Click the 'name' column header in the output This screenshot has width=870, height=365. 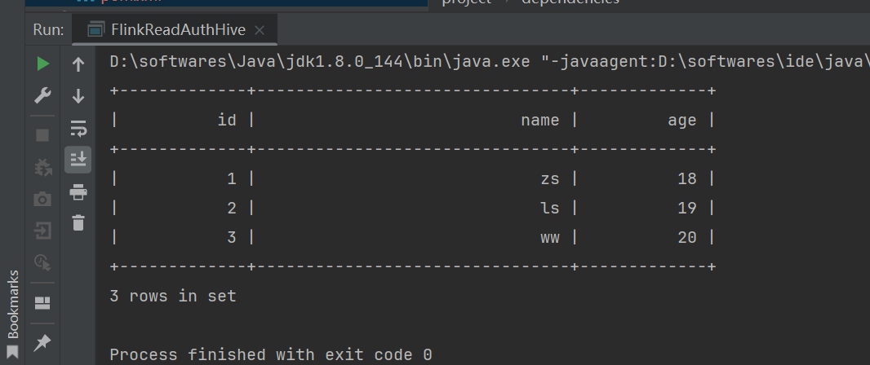coord(540,121)
